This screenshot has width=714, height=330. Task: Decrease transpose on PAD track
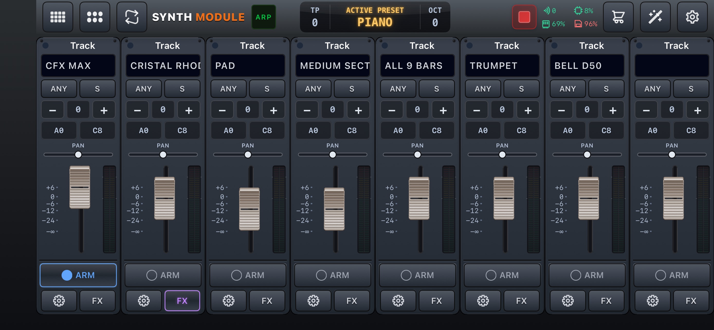point(222,110)
